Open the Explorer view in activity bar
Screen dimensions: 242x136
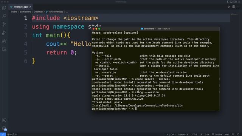click(4, 8)
